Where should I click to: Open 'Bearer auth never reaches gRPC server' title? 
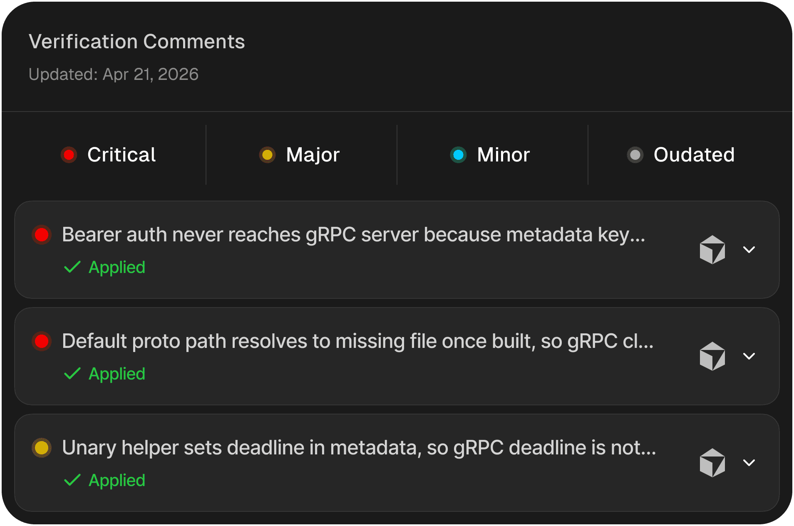click(354, 235)
